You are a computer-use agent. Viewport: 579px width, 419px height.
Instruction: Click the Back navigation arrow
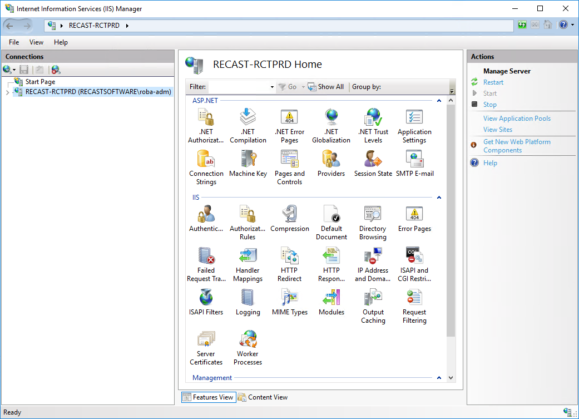tap(10, 26)
